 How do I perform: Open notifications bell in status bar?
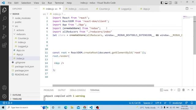coord(192,103)
